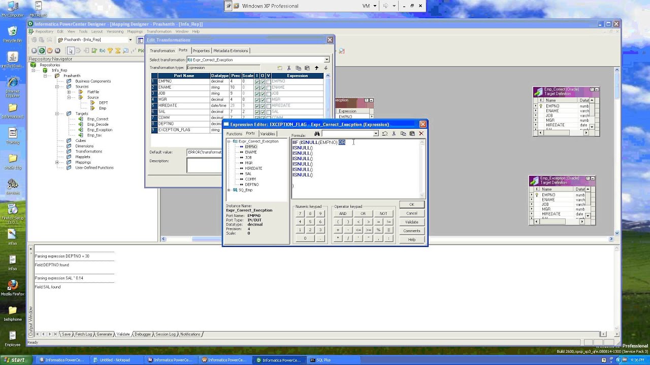Open the Metadata Extensions tab
This screenshot has height=365, width=650.
231,51
